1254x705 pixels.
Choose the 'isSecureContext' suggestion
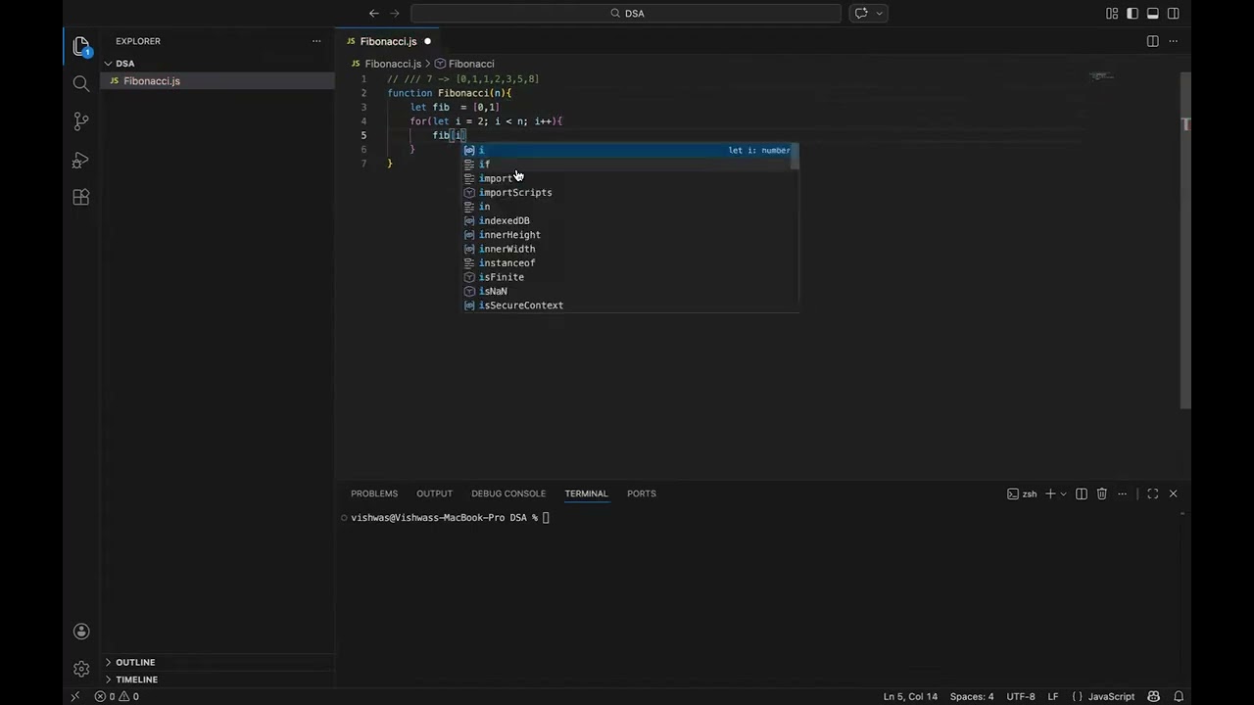click(631, 305)
